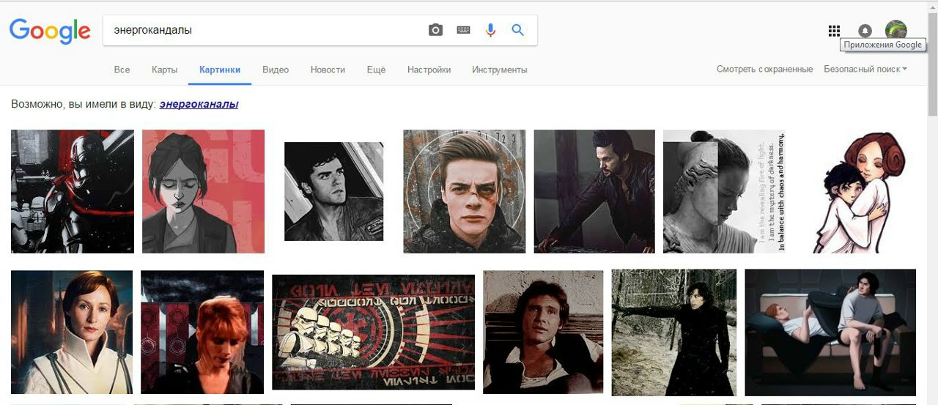
Task: Open the young man in circle portrait thumbnail
Action: pos(464,191)
